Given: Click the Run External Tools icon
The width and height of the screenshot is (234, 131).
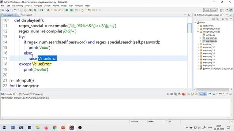Looking at the screenshot, I should coord(48,10).
